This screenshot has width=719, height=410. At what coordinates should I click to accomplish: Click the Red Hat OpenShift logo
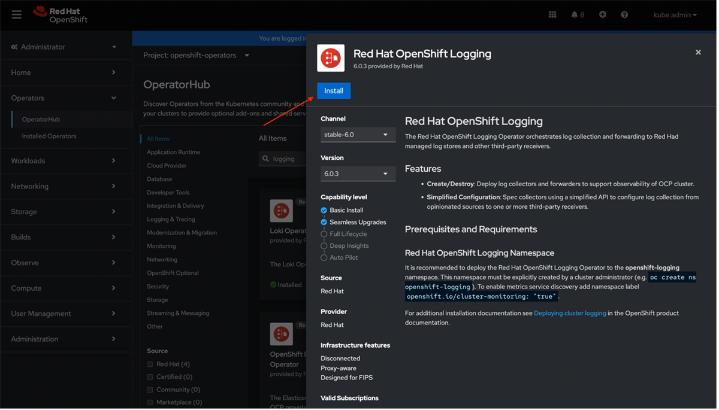[x=60, y=14]
